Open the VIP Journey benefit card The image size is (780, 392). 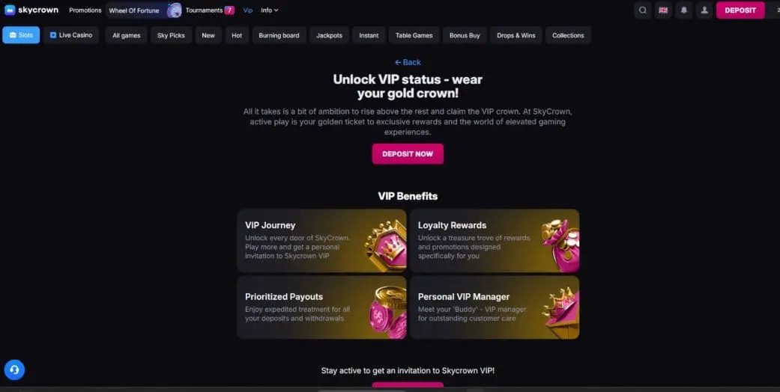pyautogui.click(x=321, y=240)
